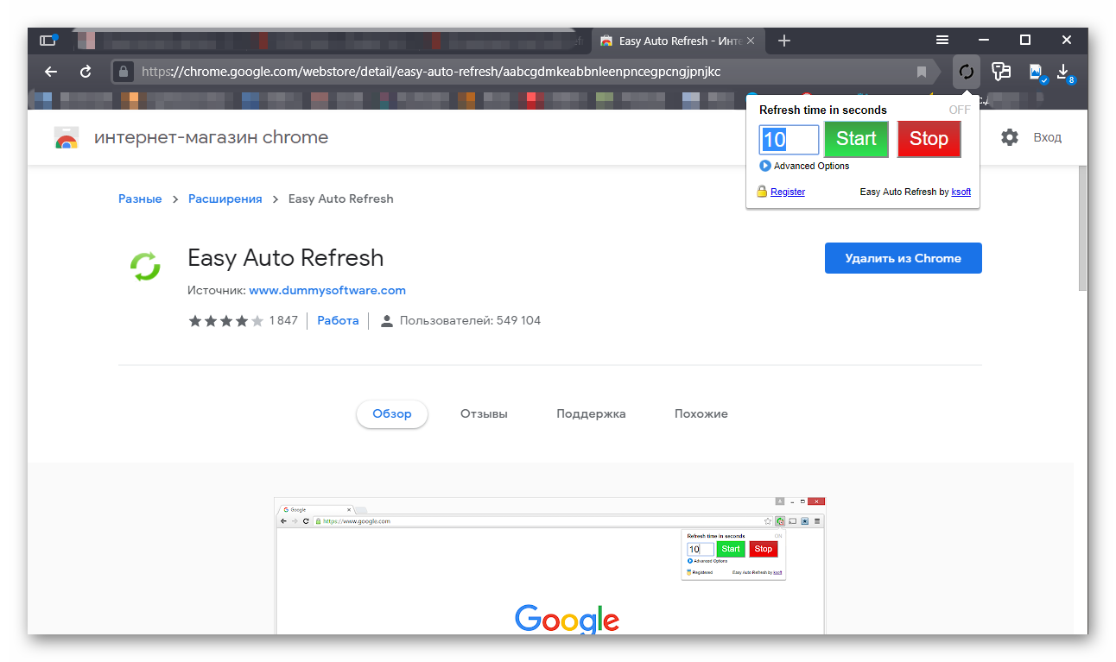The image size is (1116, 662).
Task: Click the refresh time seconds input field
Action: 789,139
